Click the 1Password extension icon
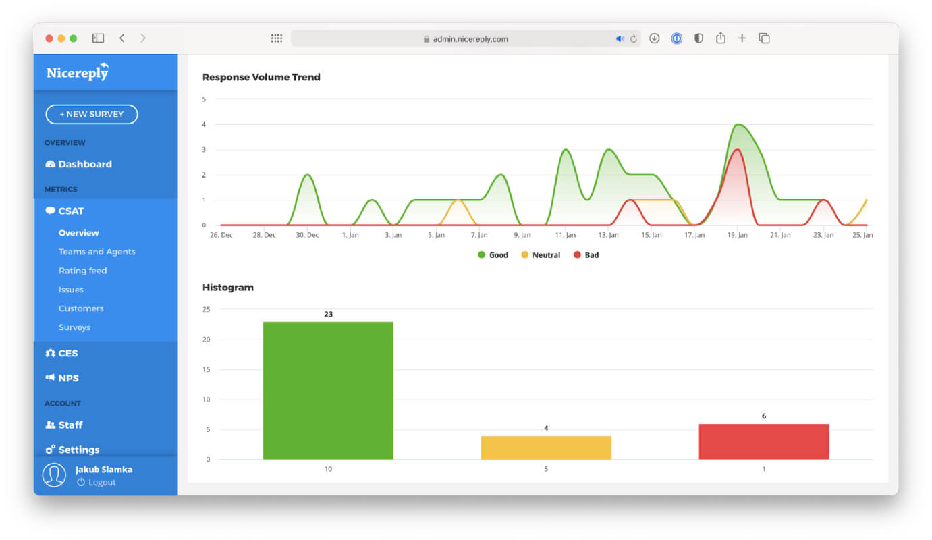The height and width of the screenshot is (540, 932). 676,38
